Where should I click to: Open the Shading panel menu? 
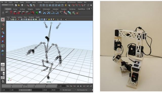14,17
